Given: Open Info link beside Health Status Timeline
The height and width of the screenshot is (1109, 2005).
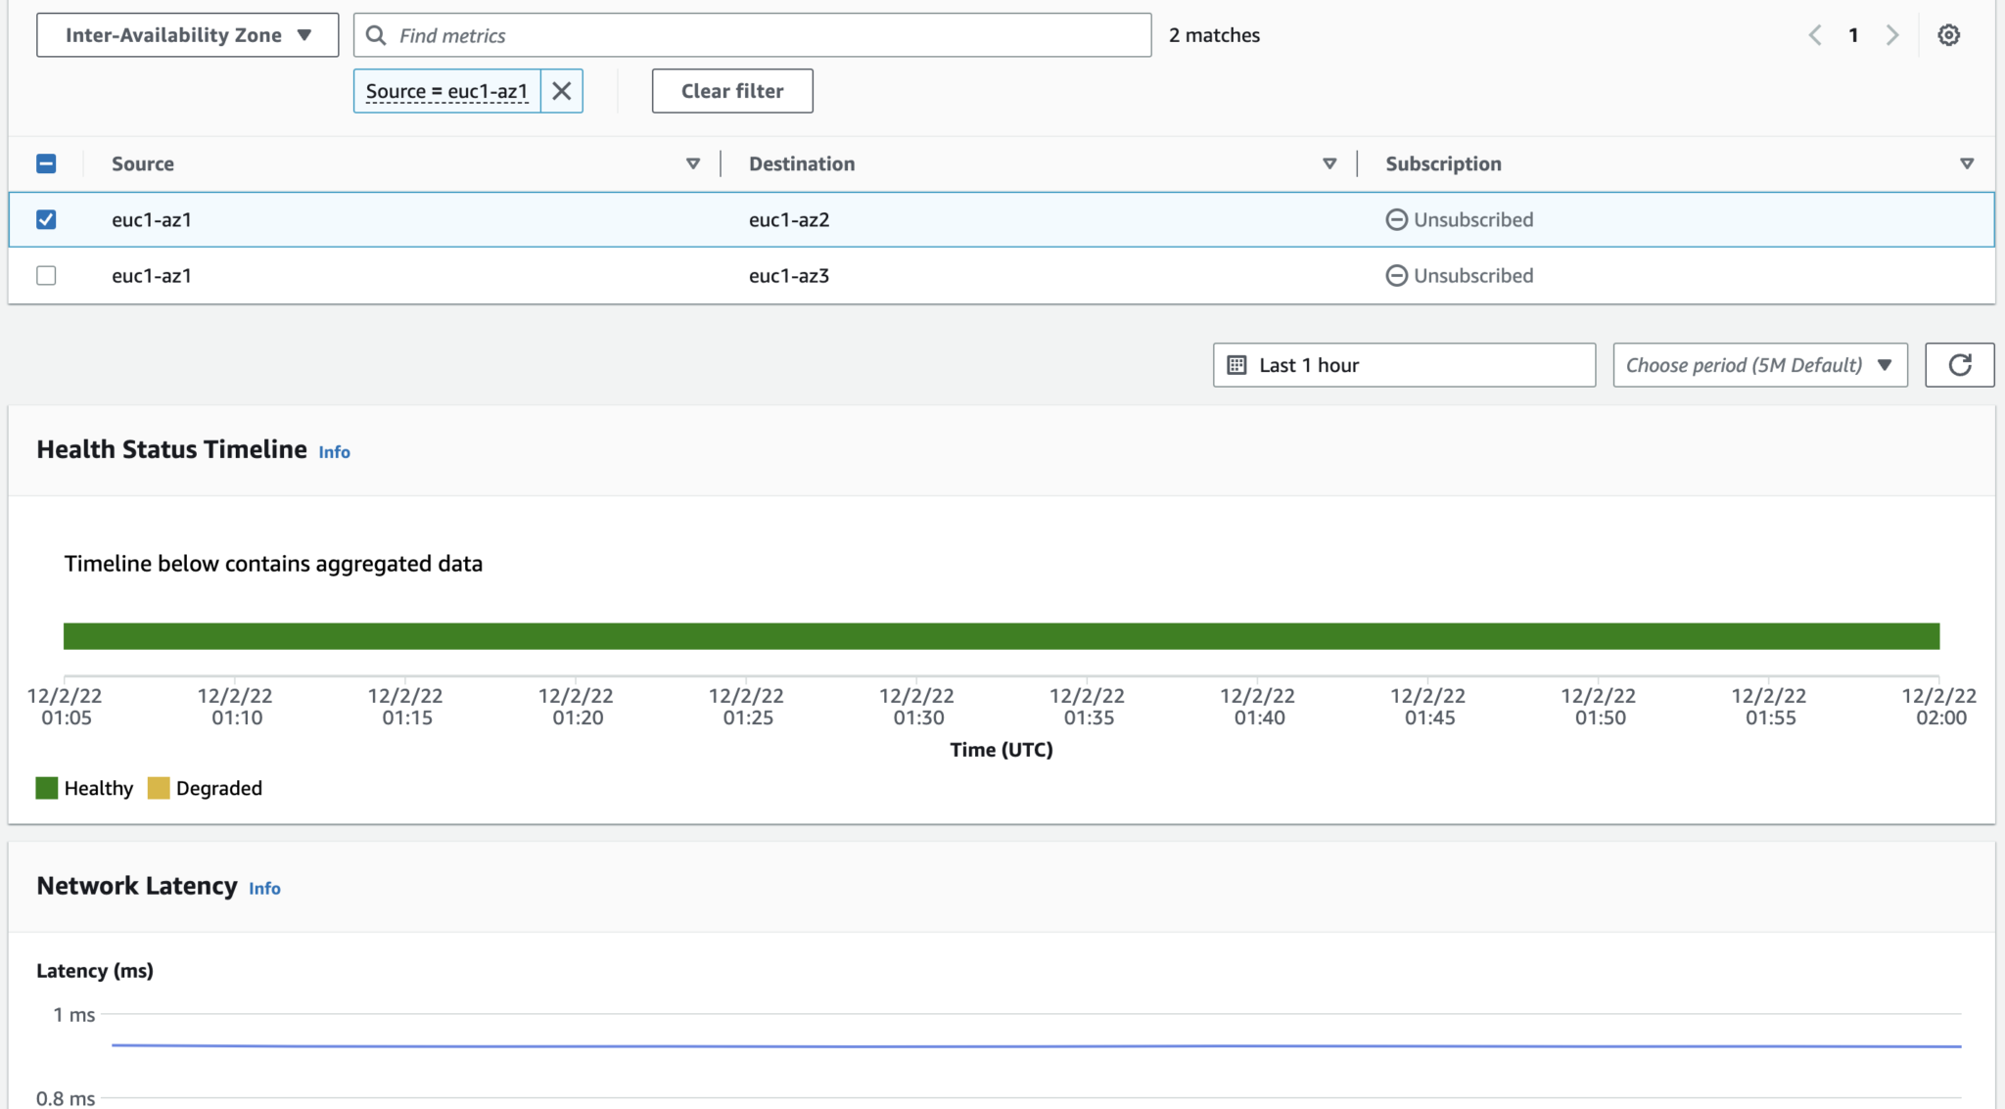Looking at the screenshot, I should [x=334, y=452].
